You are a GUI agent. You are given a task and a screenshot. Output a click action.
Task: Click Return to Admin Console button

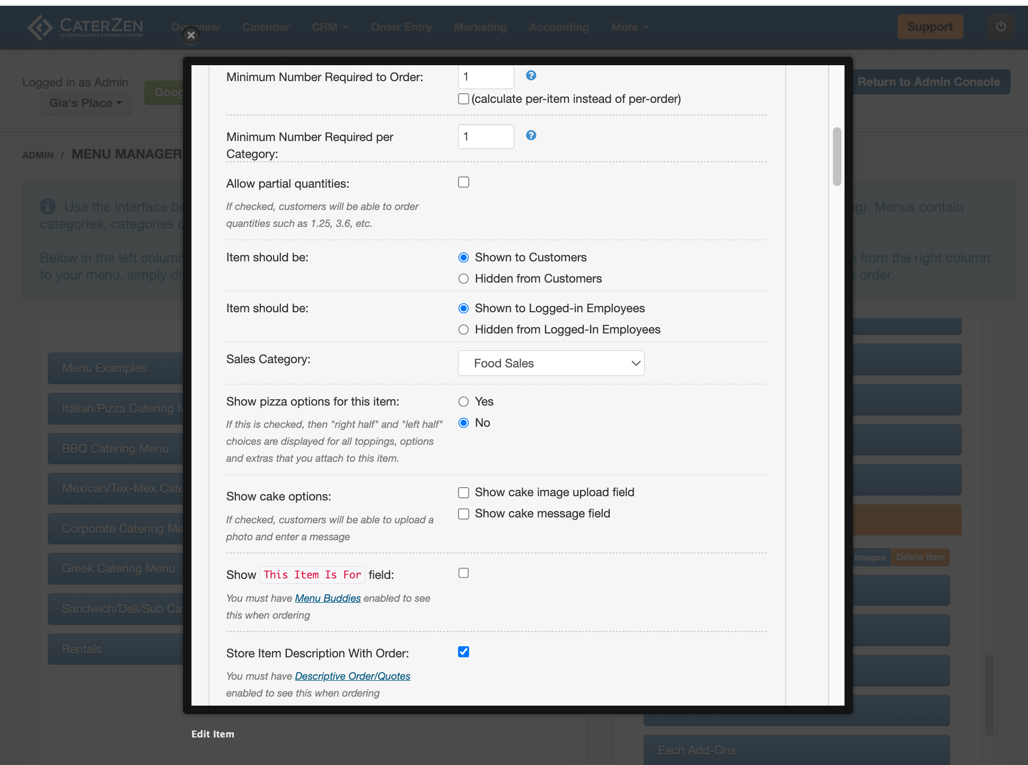[928, 82]
